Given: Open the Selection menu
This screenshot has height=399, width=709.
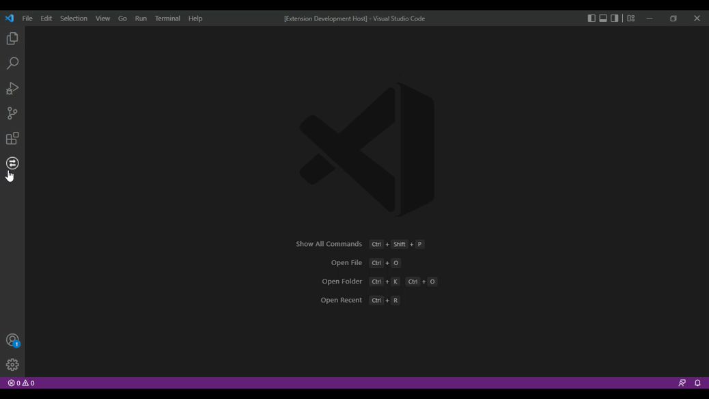Looking at the screenshot, I should point(74,18).
